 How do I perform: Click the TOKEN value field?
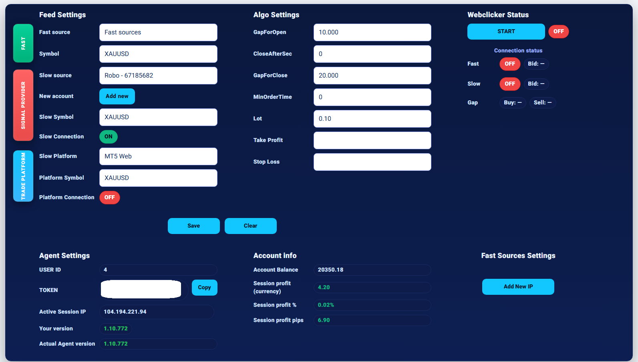[x=144, y=290]
